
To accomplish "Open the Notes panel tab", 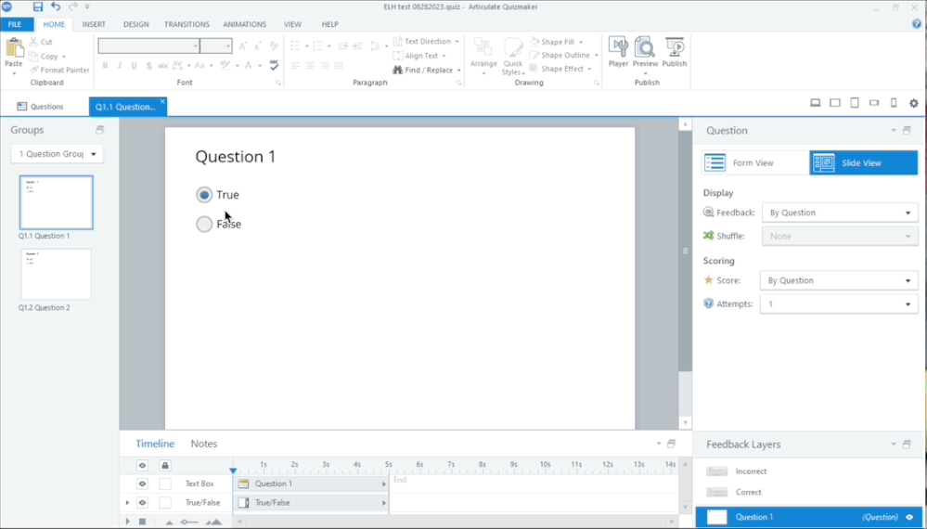I will [x=204, y=444].
